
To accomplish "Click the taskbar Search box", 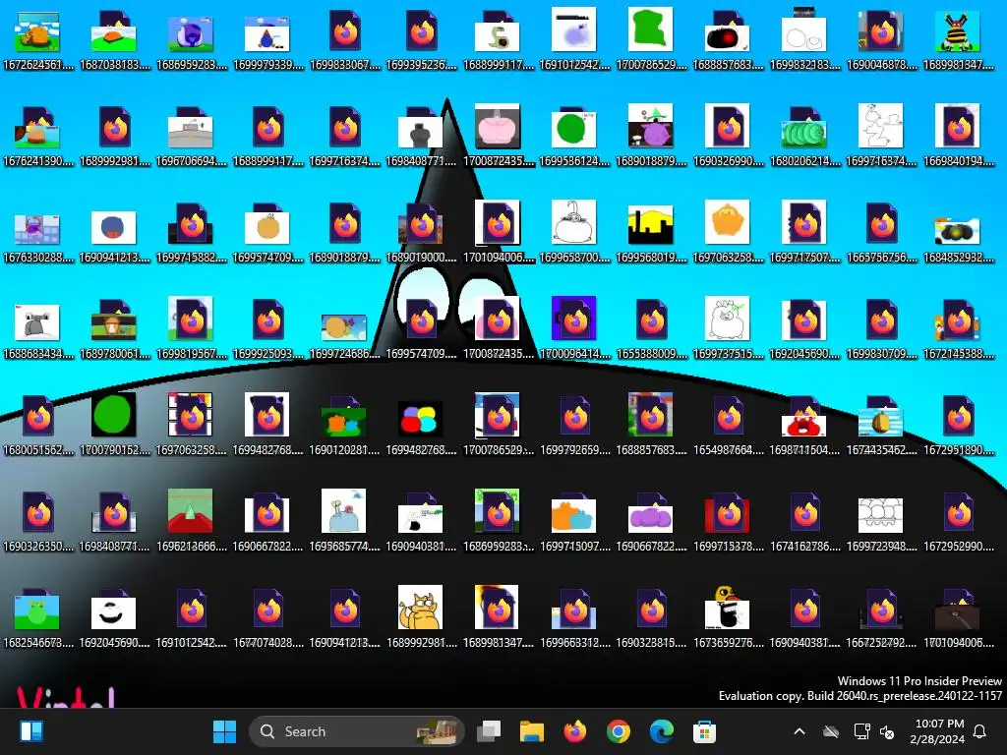I will (x=356, y=731).
